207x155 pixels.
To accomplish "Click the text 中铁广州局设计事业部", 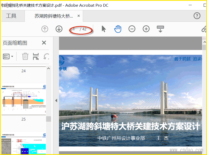I will coord(121,138).
